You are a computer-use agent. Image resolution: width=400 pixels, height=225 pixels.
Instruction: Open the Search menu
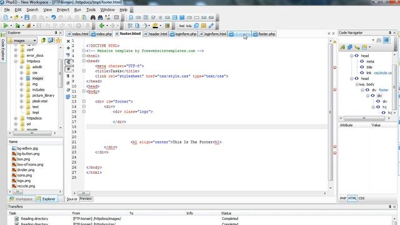[x=32, y=10]
